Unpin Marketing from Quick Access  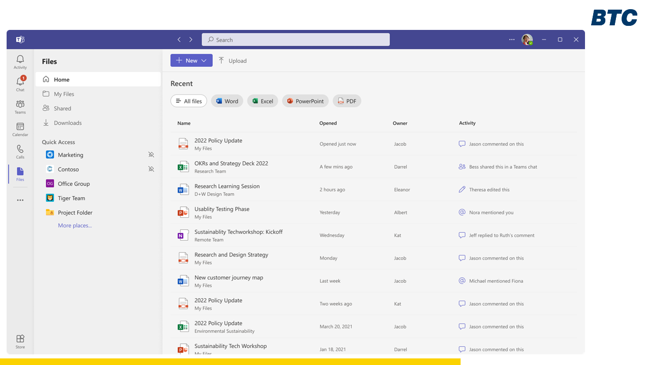pos(151,155)
